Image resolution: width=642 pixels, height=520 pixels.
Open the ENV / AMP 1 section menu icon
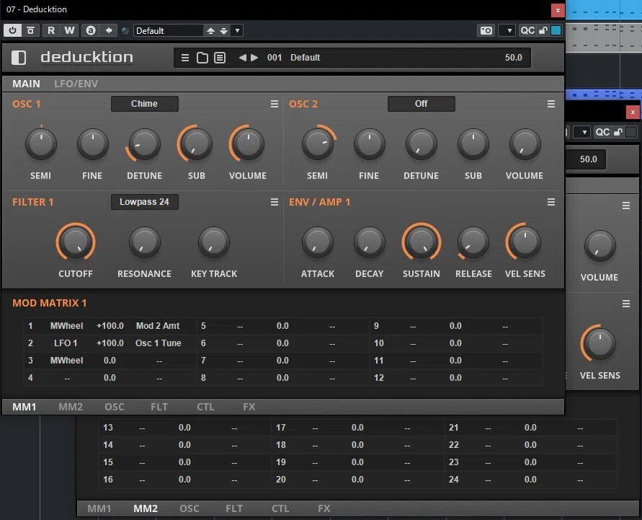pyautogui.click(x=551, y=202)
